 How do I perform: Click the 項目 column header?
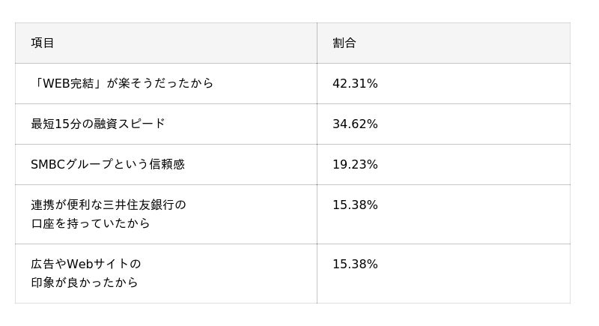click(x=43, y=43)
